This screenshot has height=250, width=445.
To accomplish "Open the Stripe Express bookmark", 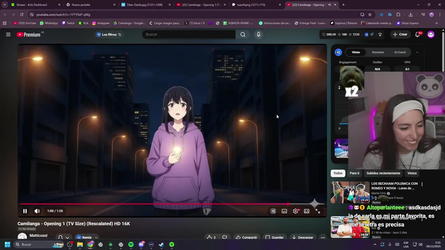I will coord(407,23).
